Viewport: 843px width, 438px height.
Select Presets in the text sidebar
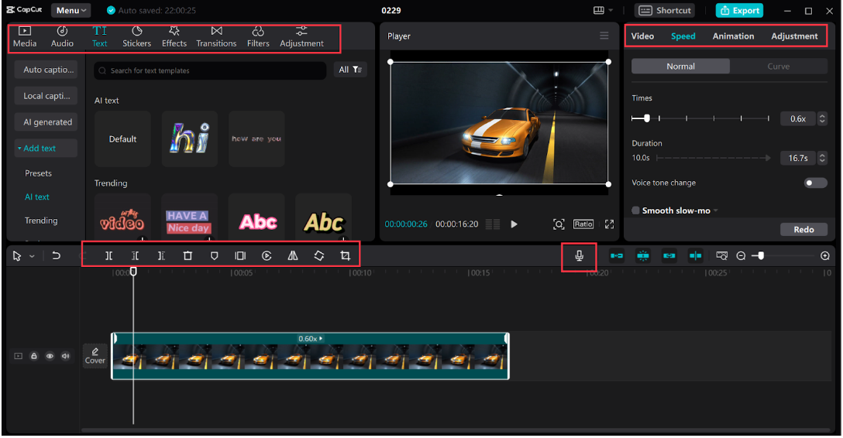pos(38,173)
